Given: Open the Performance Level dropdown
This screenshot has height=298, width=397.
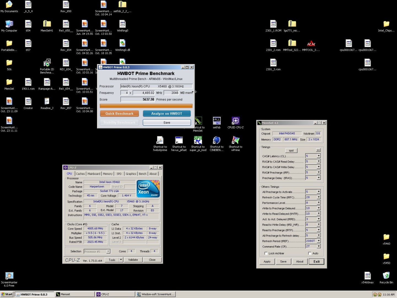Looking at the screenshot, I should pyautogui.click(x=319, y=203).
